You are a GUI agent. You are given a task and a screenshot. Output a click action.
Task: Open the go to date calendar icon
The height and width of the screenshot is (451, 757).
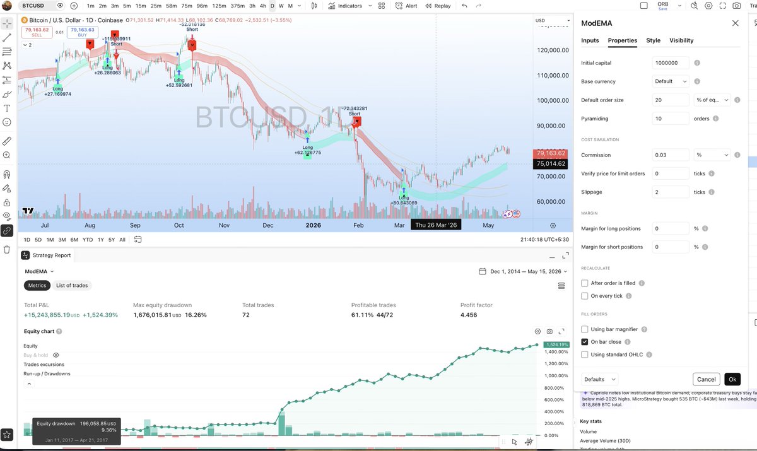click(x=138, y=240)
